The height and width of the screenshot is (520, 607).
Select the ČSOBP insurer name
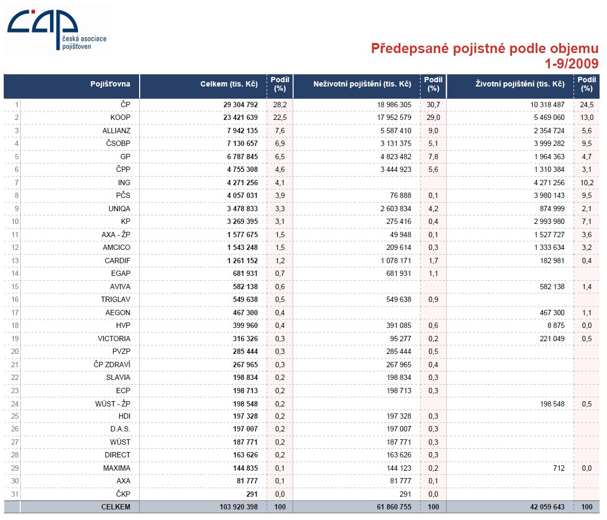[118, 144]
